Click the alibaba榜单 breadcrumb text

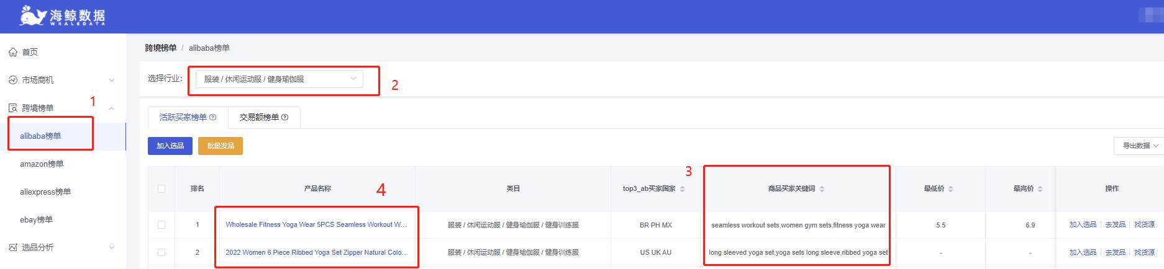(209, 48)
